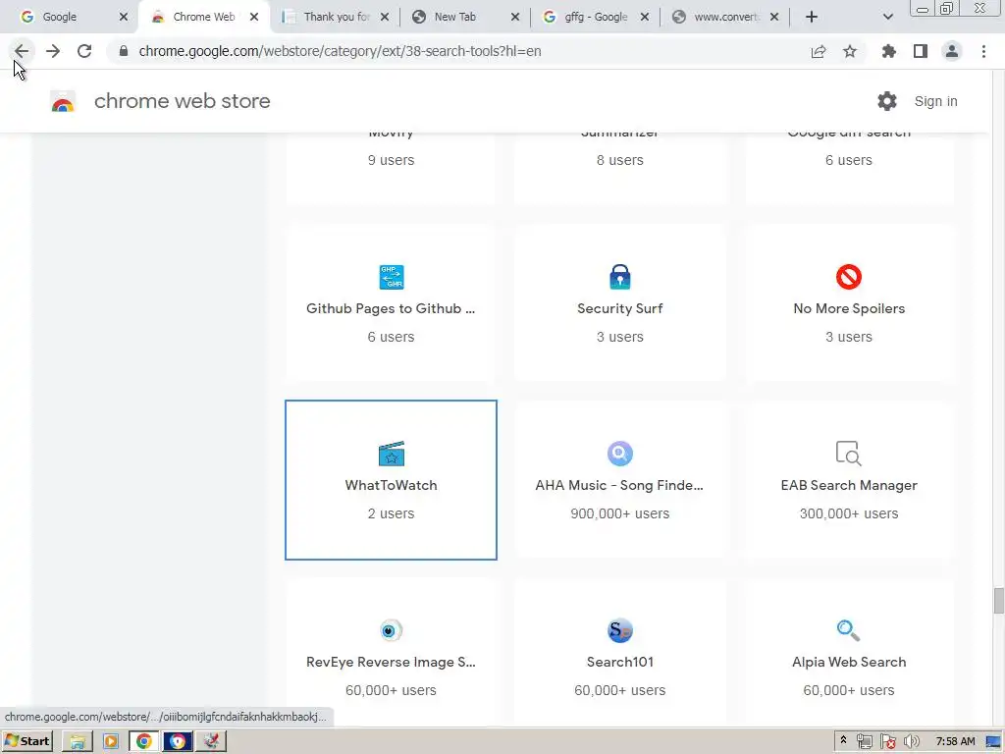Expand hidden system tray icons
The height and width of the screenshot is (754, 1005).
(x=843, y=740)
